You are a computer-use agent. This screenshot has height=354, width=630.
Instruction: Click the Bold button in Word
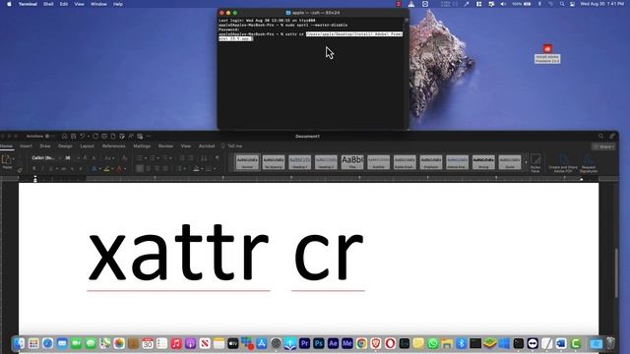(34, 169)
